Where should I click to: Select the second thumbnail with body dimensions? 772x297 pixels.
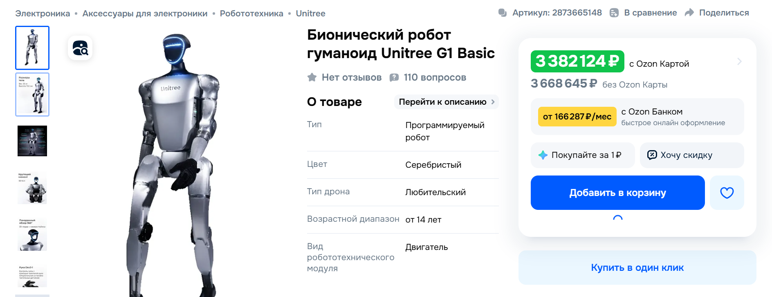(x=32, y=94)
